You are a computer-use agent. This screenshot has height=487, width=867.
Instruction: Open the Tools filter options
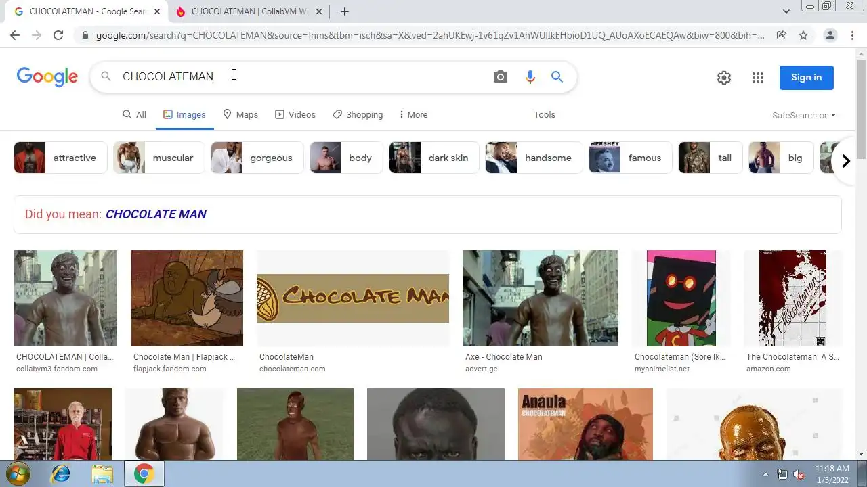coord(545,115)
